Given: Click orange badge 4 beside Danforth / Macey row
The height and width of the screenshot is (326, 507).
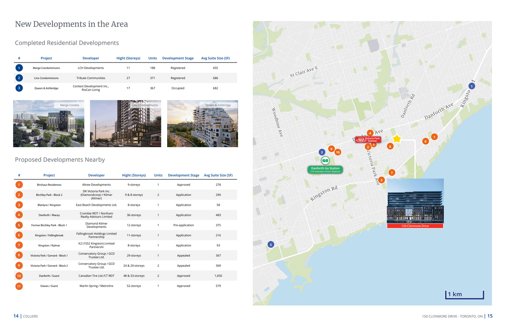Looking at the screenshot, I should 19,215.
